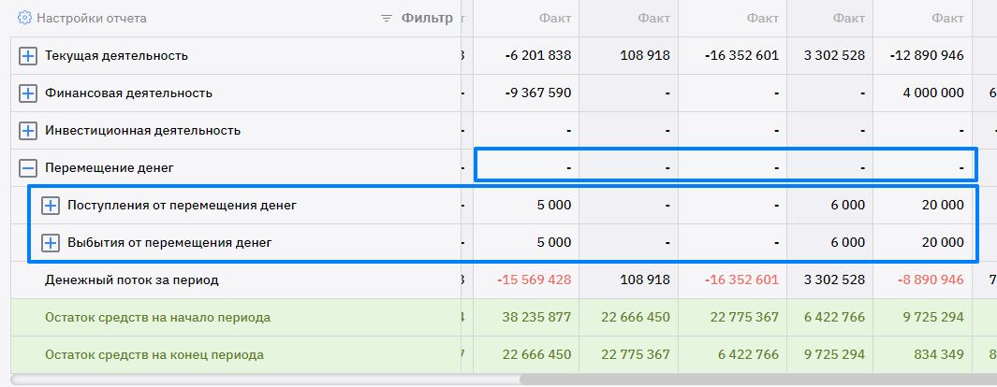
Task: Expand the Инвестиционная деятельность row
Action: 28,131
